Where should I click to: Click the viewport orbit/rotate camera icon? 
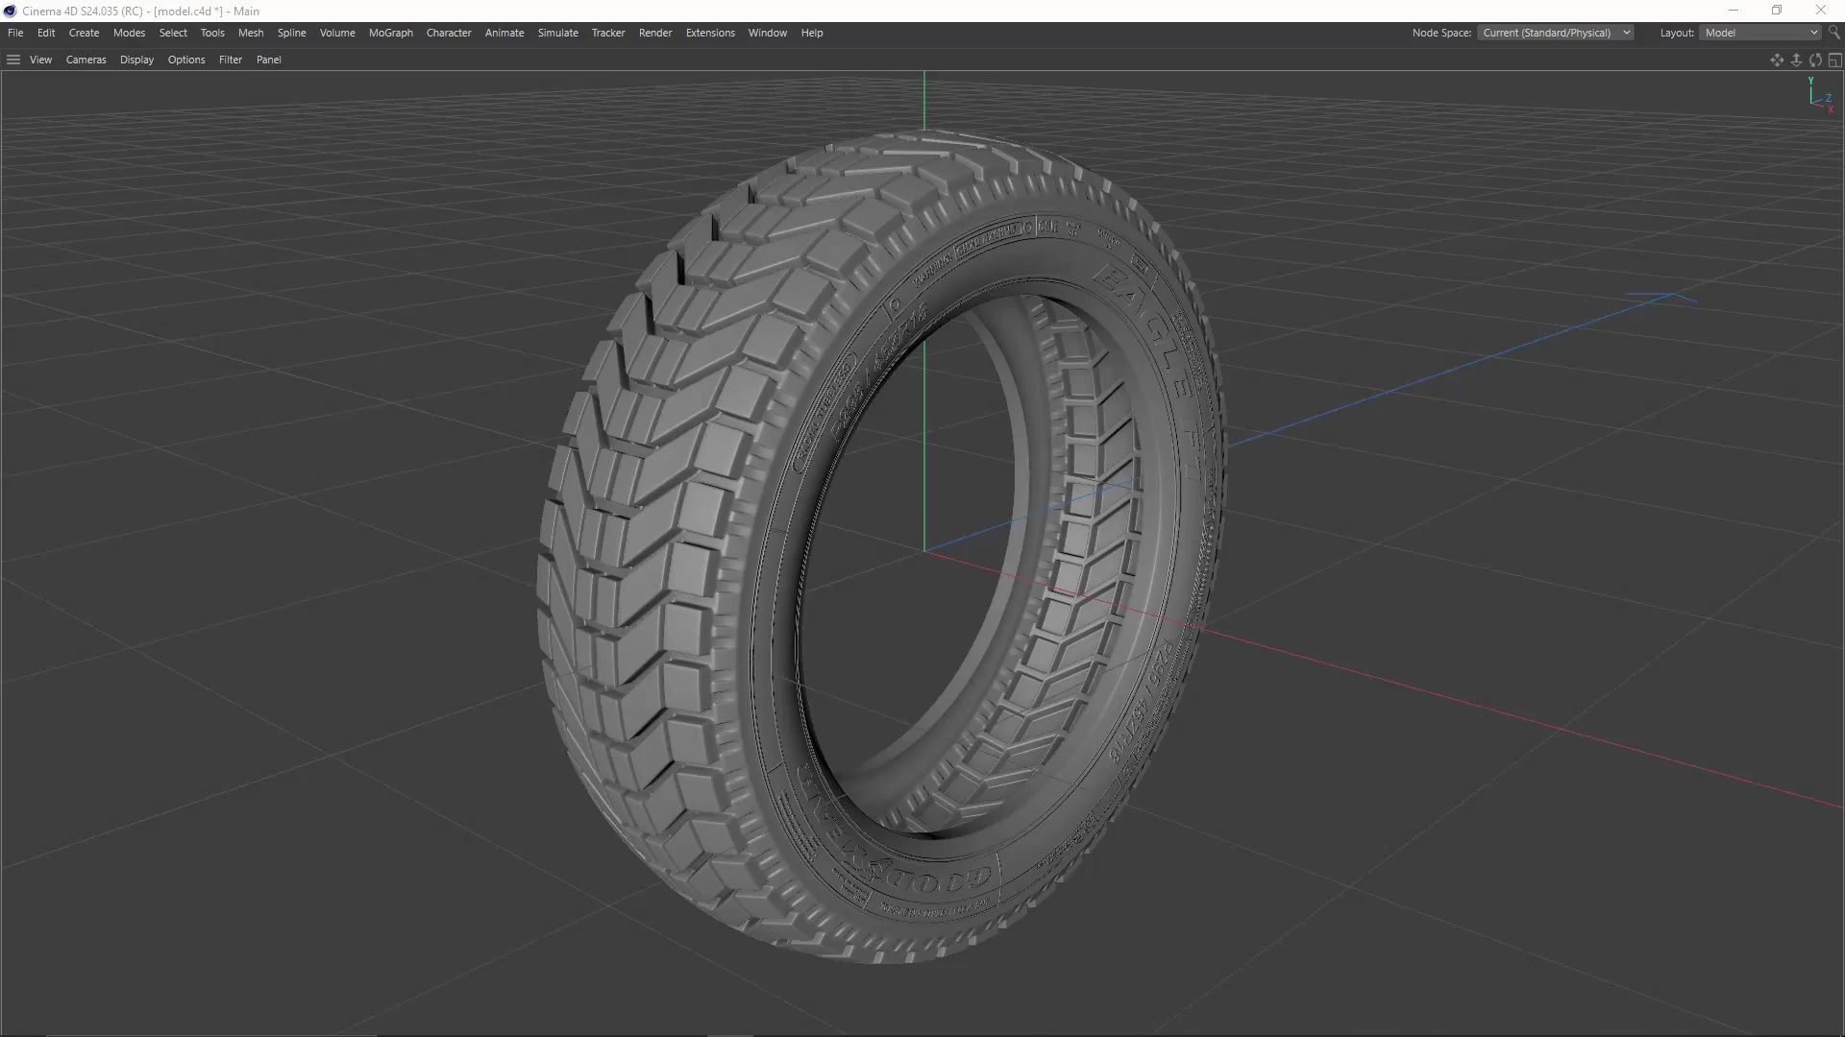point(1815,60)
